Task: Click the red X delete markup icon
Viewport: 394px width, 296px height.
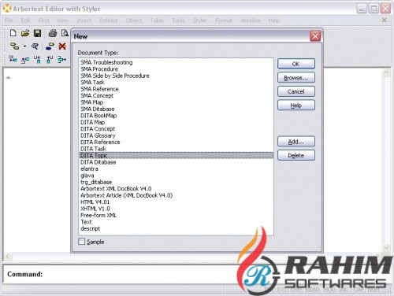Action: (62, 46)
